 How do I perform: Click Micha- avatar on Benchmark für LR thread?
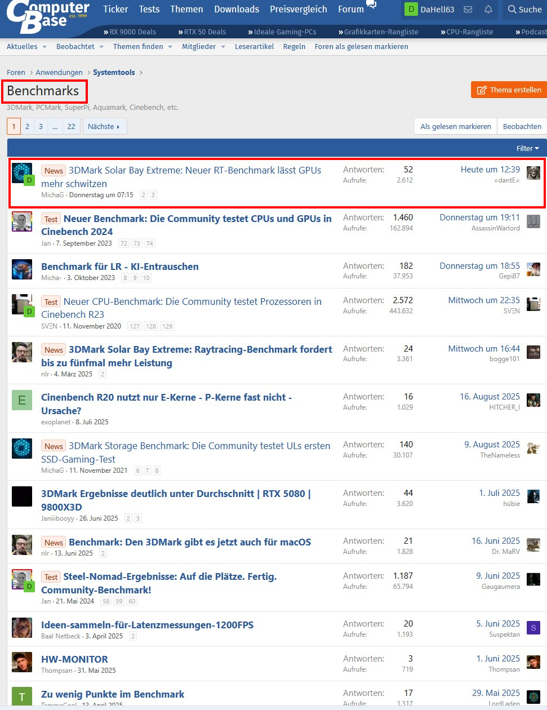[x=22, y=269]
